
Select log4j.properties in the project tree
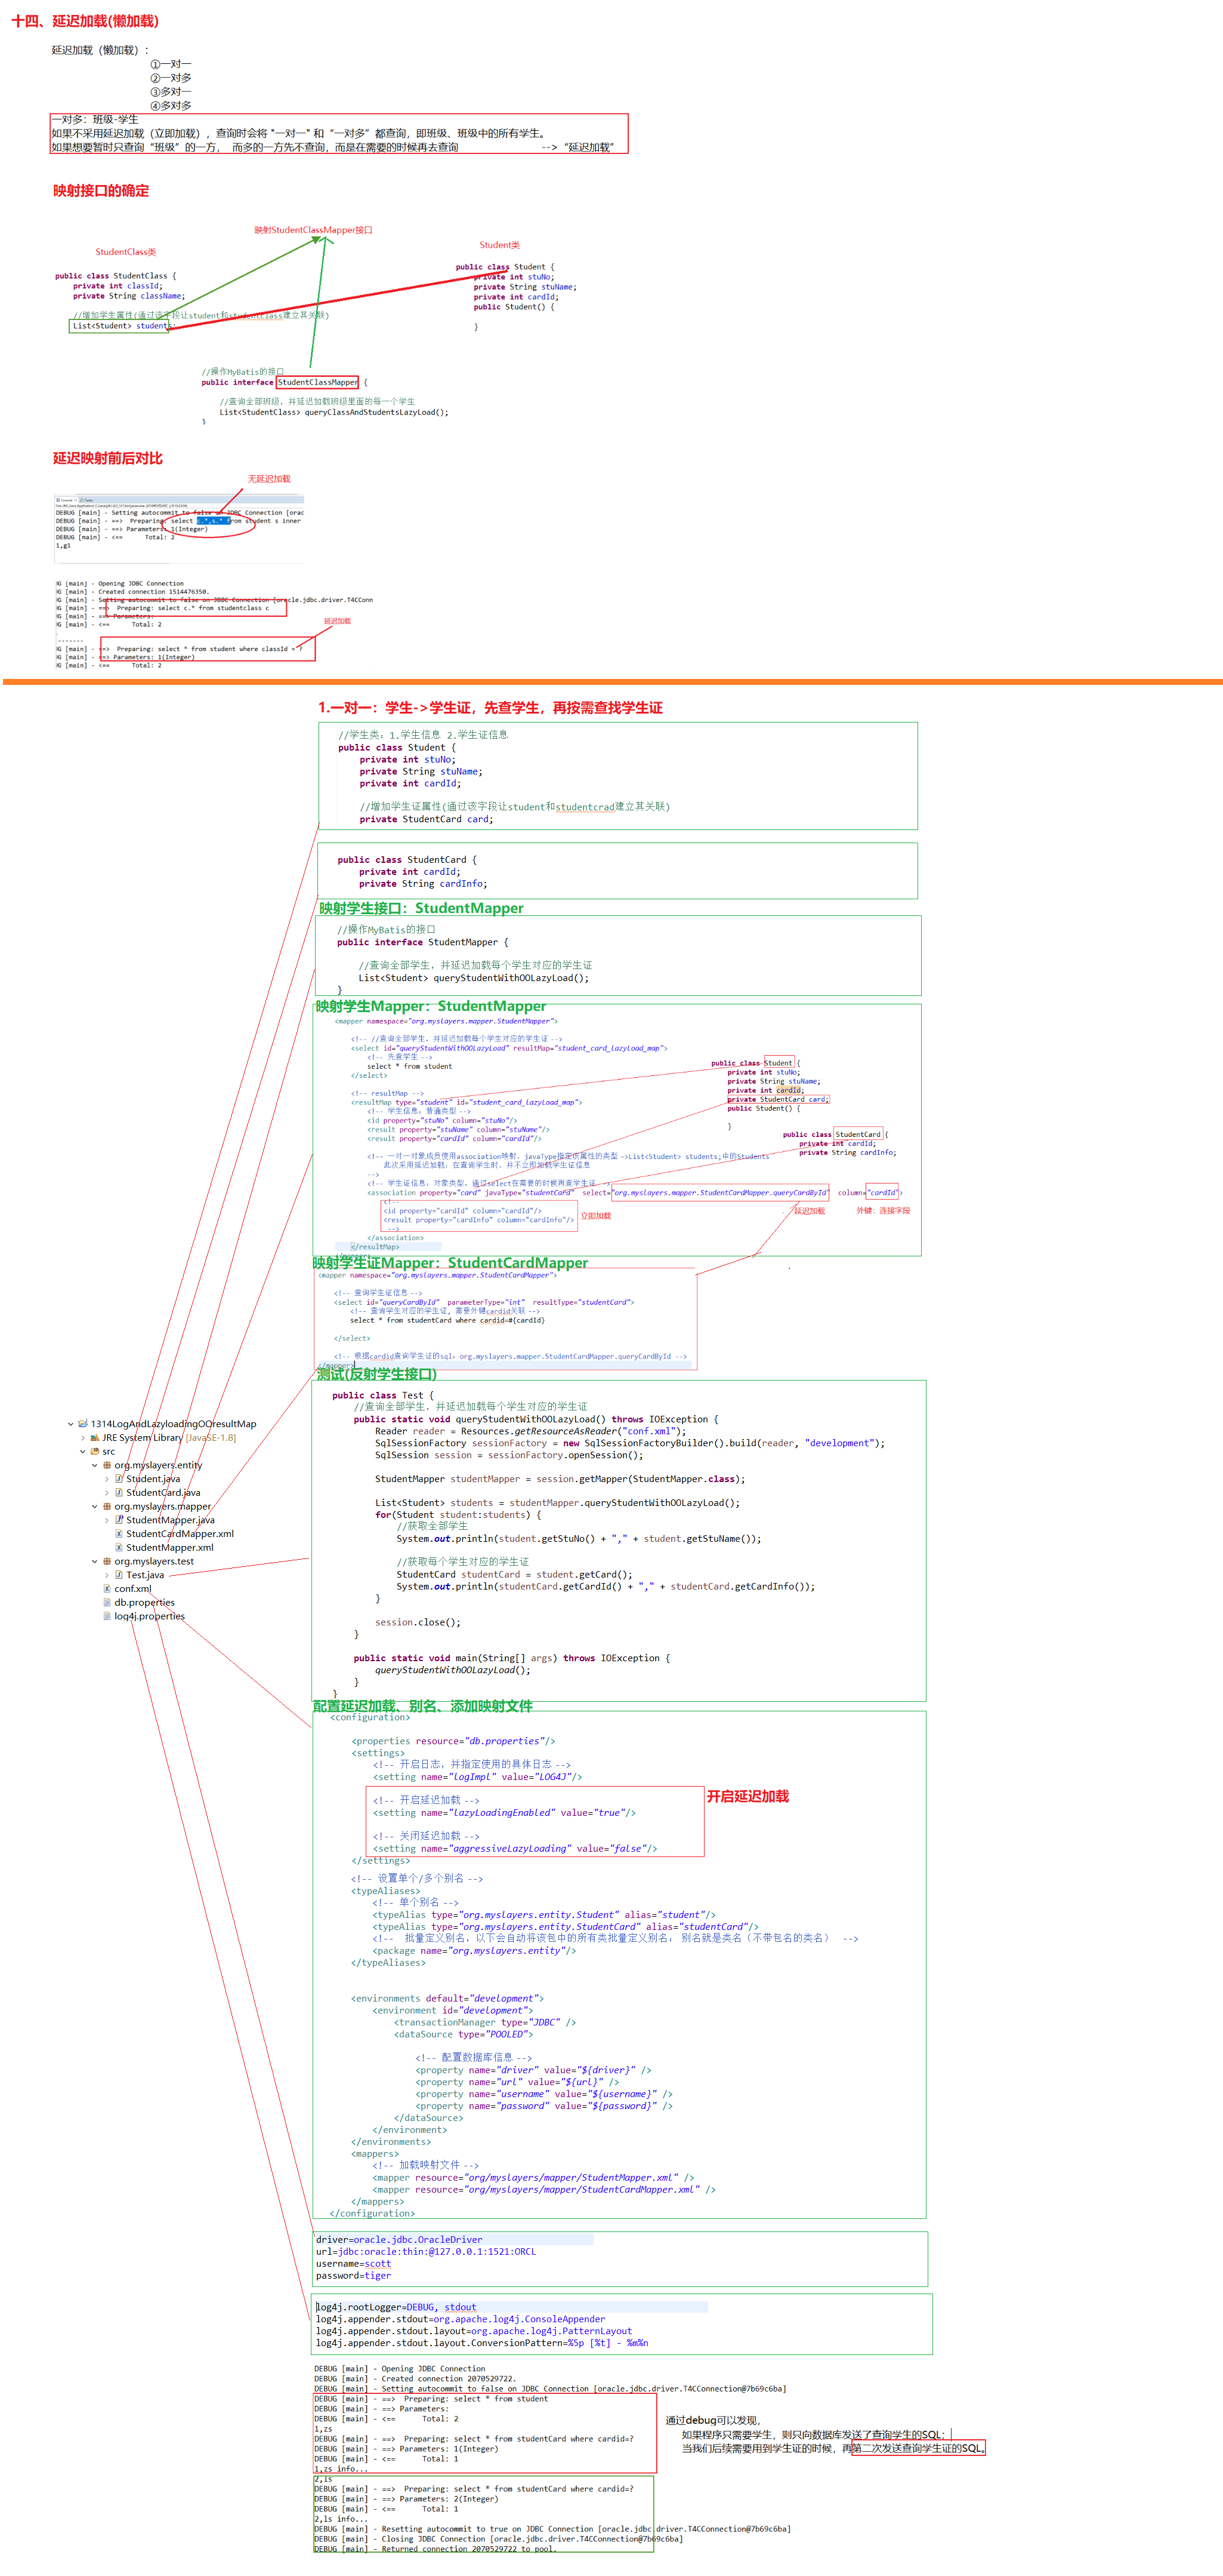pyautogui.click(x=149, y=1616)
